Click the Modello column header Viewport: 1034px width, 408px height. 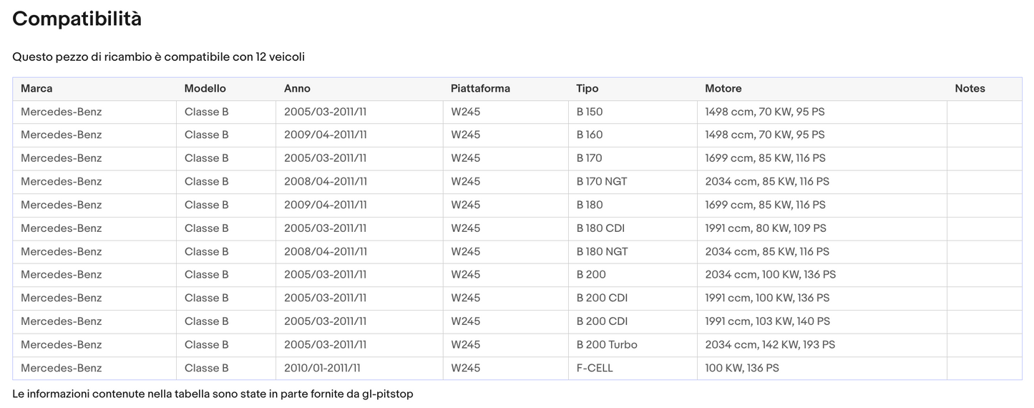click(x=205, y=89)
